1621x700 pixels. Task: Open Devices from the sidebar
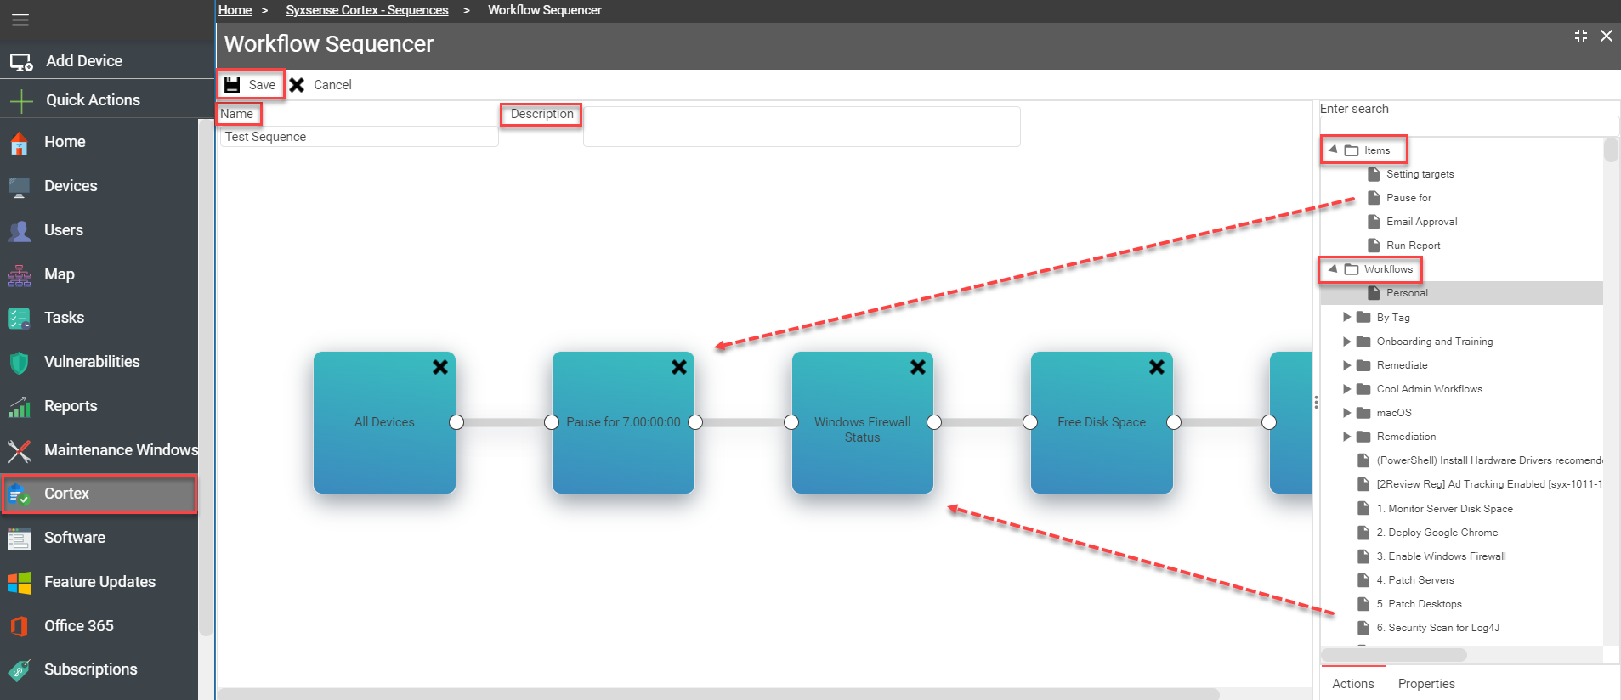71,186
